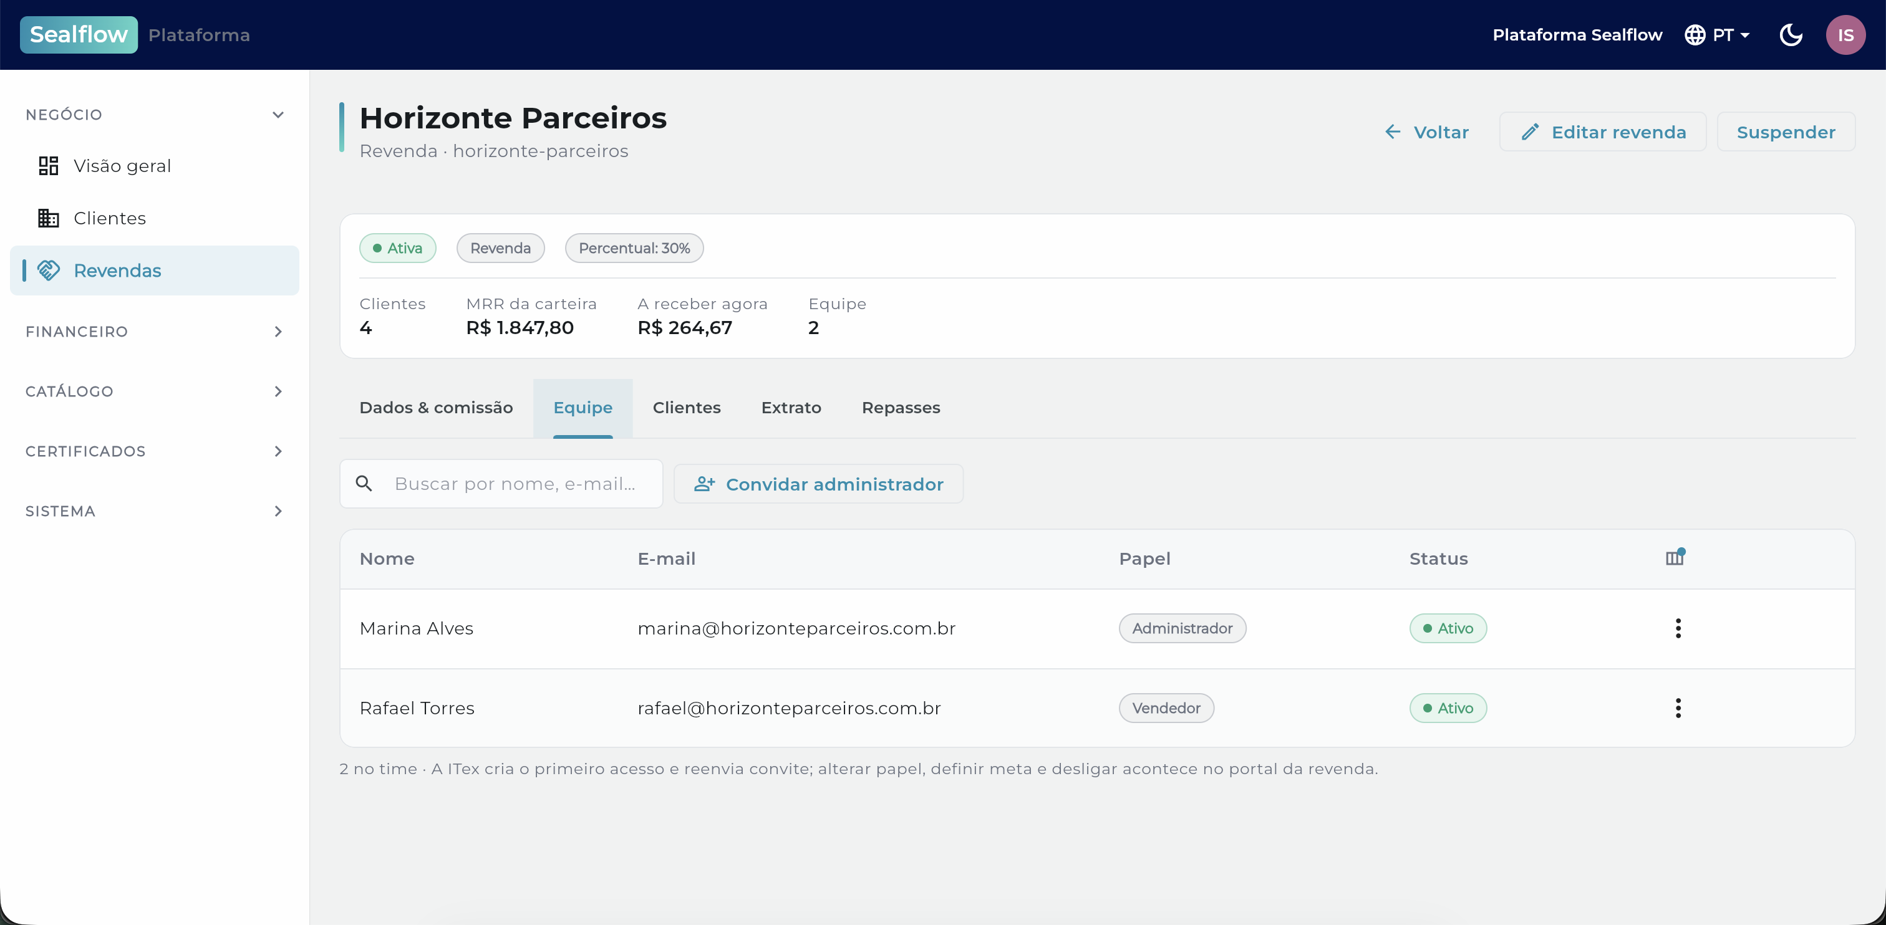Click the Plataforma Sealflow header label

[x=1577, y=34]
